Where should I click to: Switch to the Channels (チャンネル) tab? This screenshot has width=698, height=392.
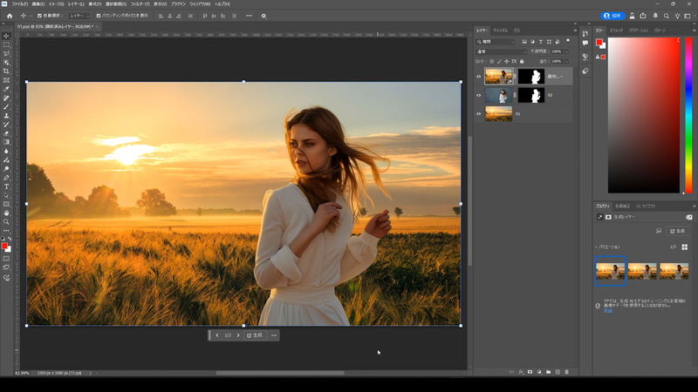[501, 30]
